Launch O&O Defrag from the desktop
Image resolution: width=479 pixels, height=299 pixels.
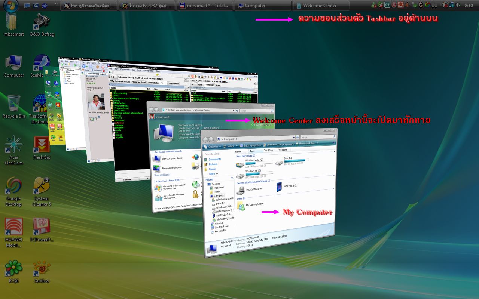tap(42, 25)
